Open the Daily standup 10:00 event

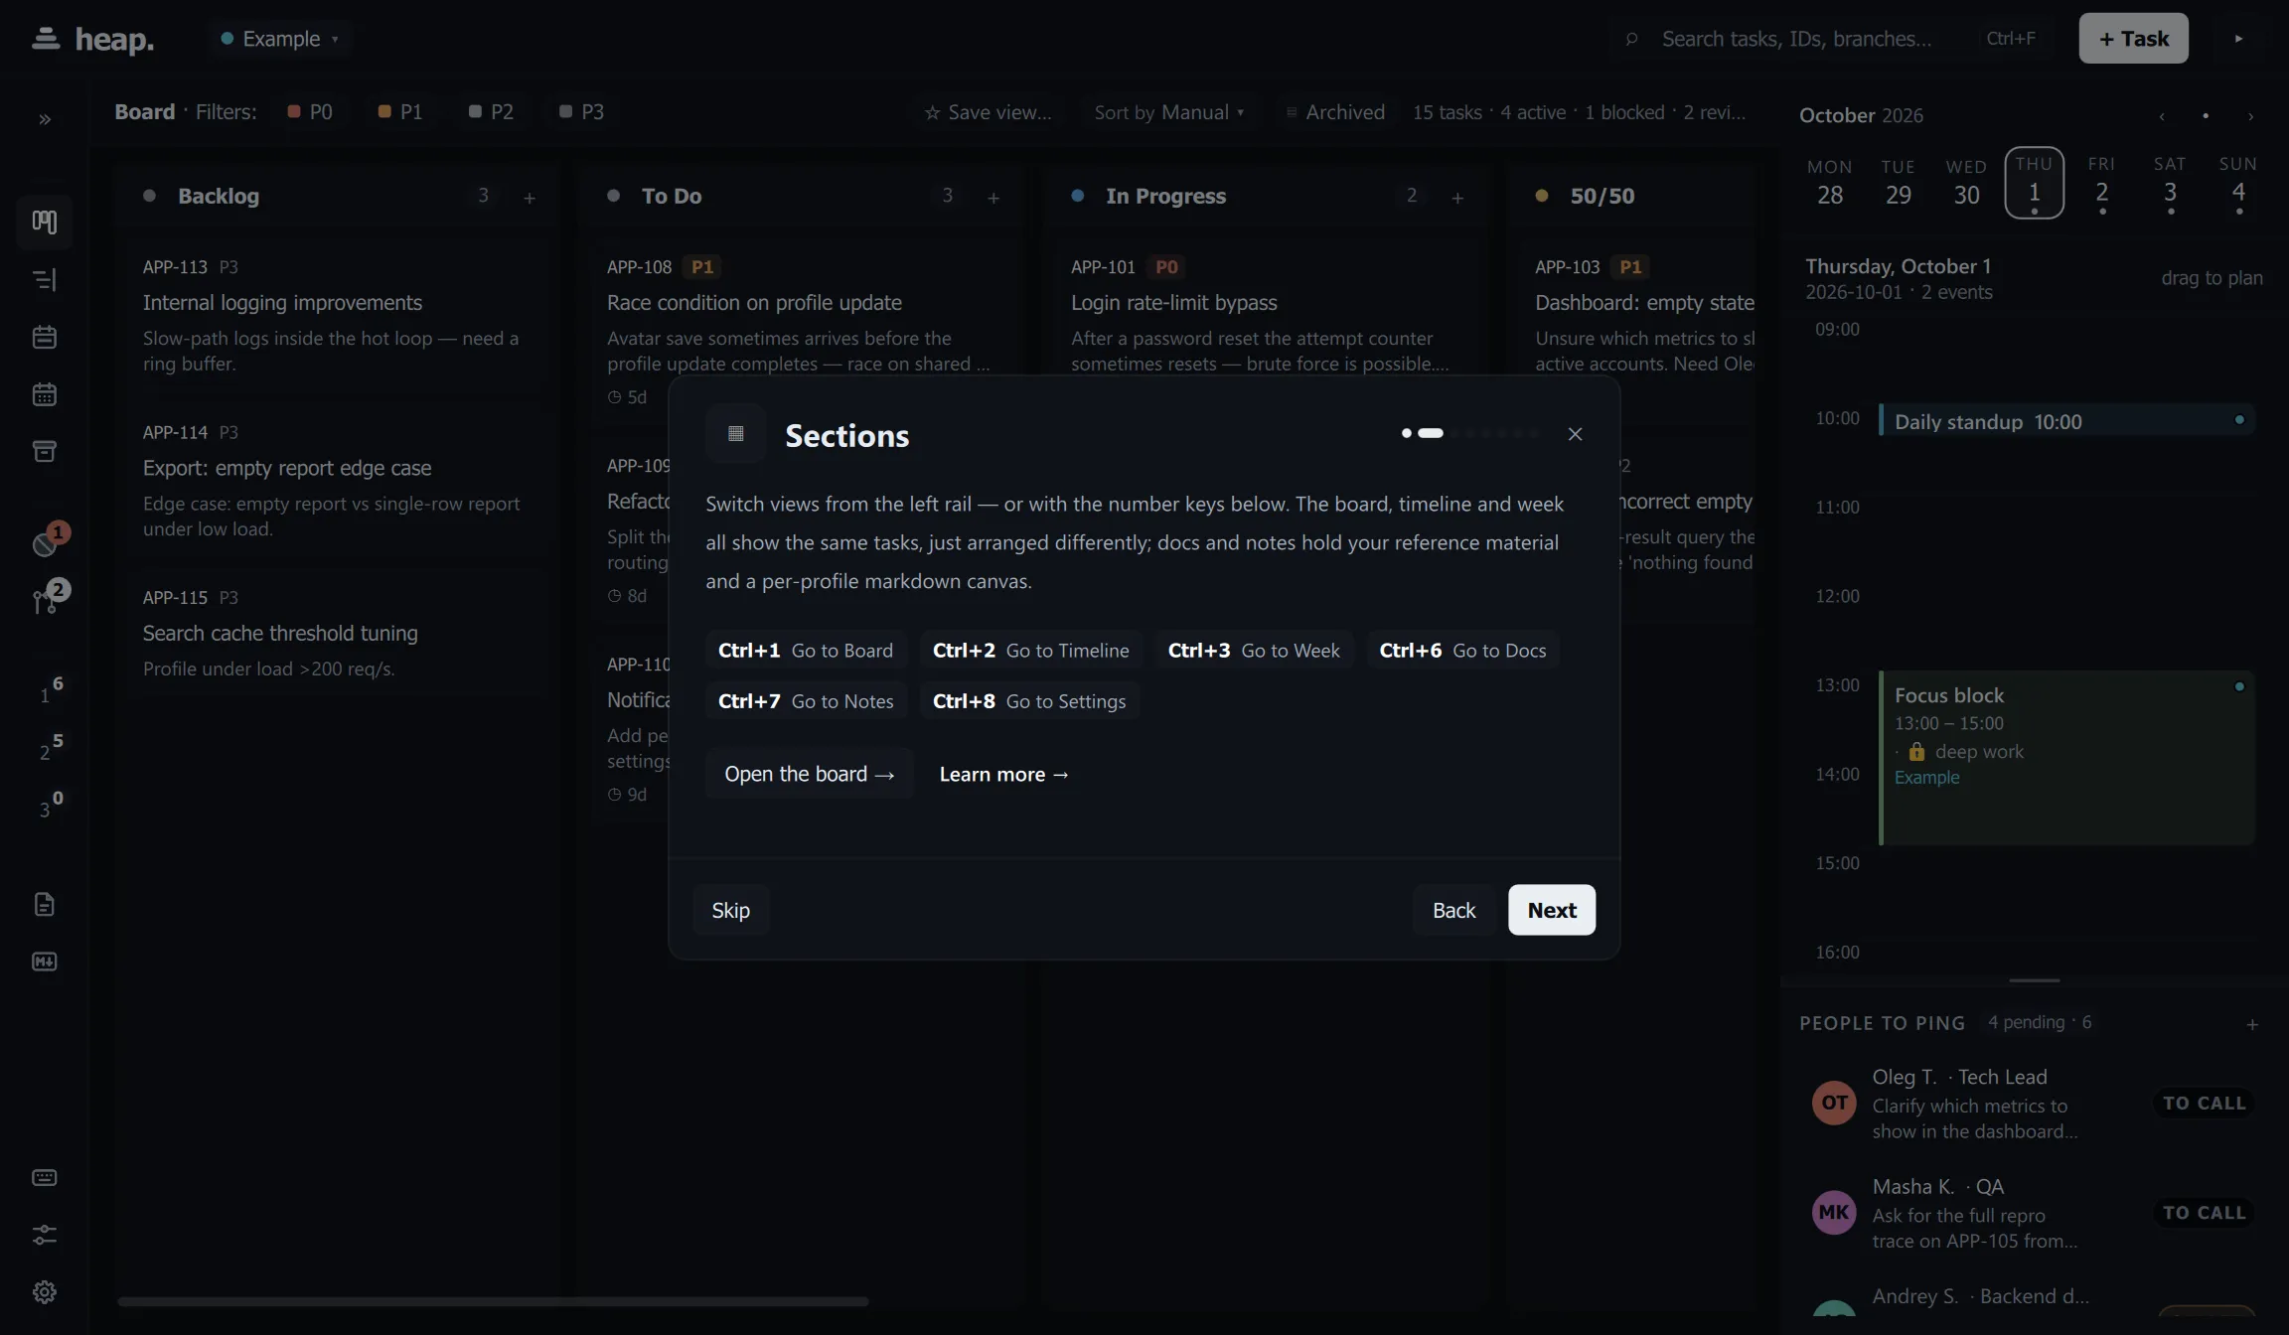point(2066,421)
